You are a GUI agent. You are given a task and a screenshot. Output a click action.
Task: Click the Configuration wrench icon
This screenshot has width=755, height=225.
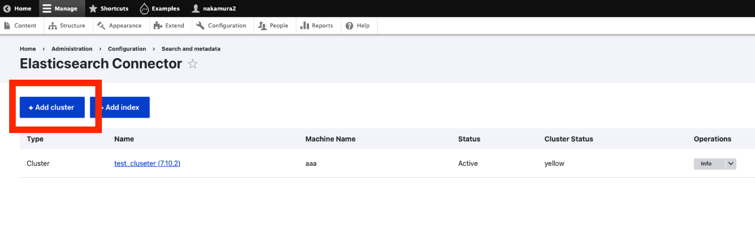point(200,25)
